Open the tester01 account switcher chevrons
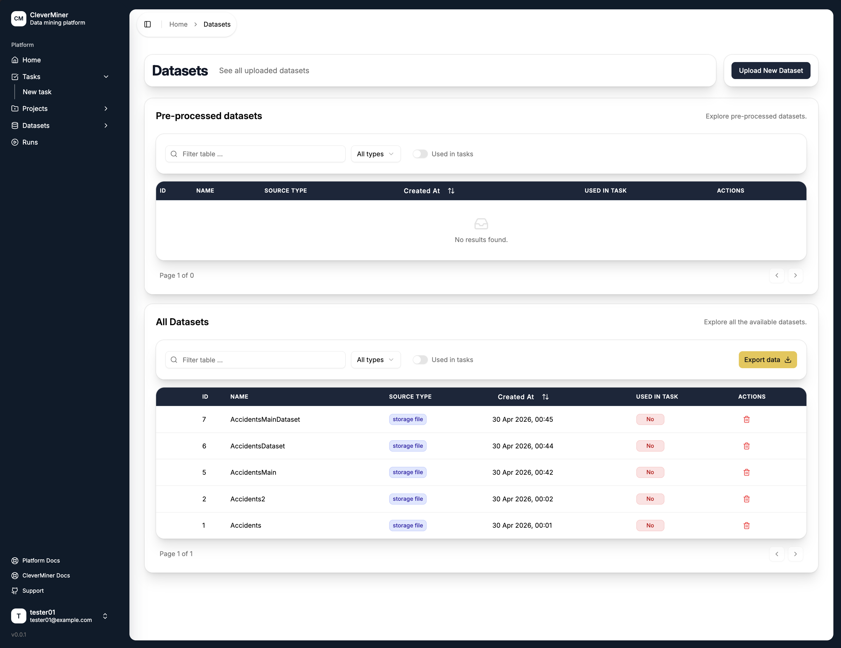Screen dimensions: 841x648 click(x=105, y=616)
